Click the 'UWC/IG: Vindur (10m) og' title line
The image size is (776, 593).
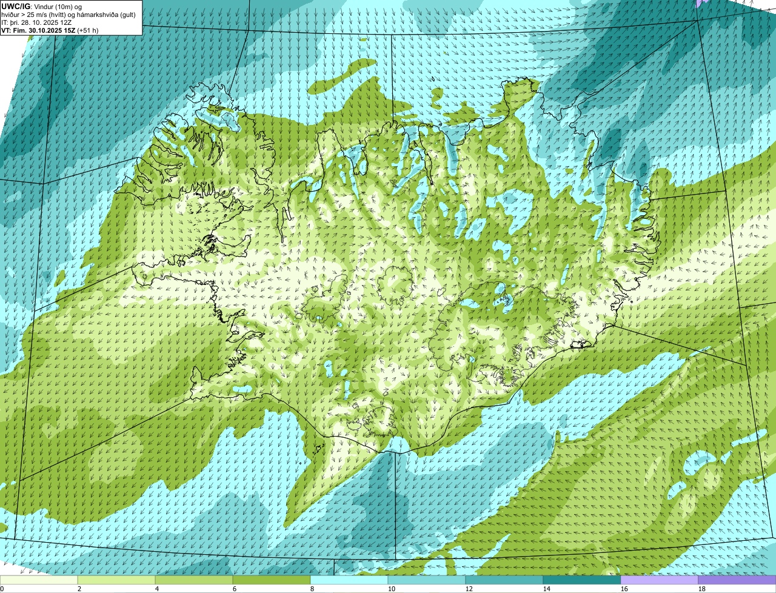click(41, 6)
